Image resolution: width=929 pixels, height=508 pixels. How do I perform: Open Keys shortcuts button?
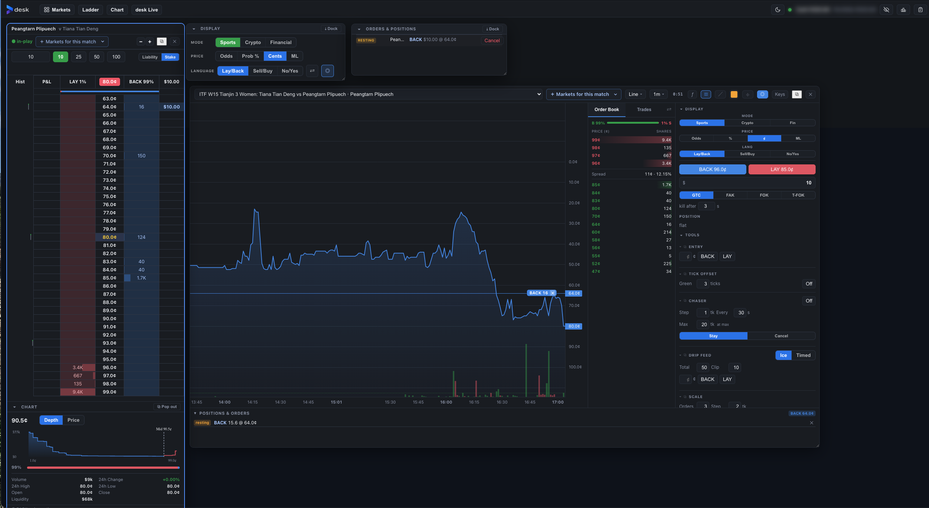(780, 94)
